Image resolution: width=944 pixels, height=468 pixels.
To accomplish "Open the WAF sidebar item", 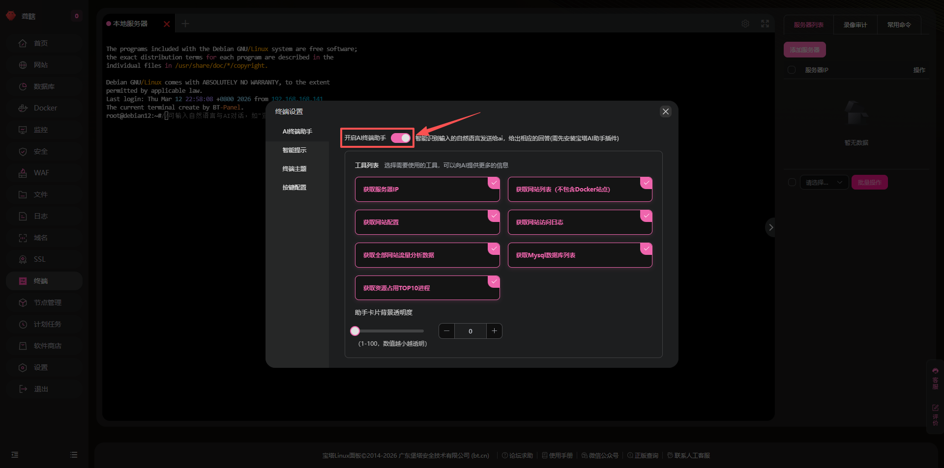I will tap(41, 173).
